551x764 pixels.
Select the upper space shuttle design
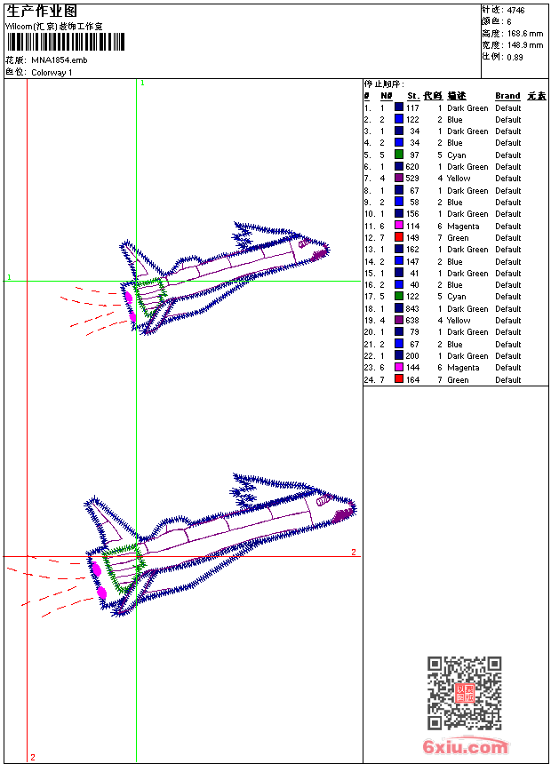[194, 278]
